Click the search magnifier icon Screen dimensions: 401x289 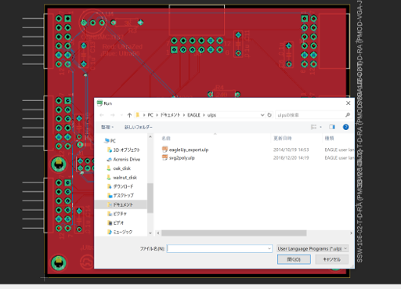click(348, 115)
